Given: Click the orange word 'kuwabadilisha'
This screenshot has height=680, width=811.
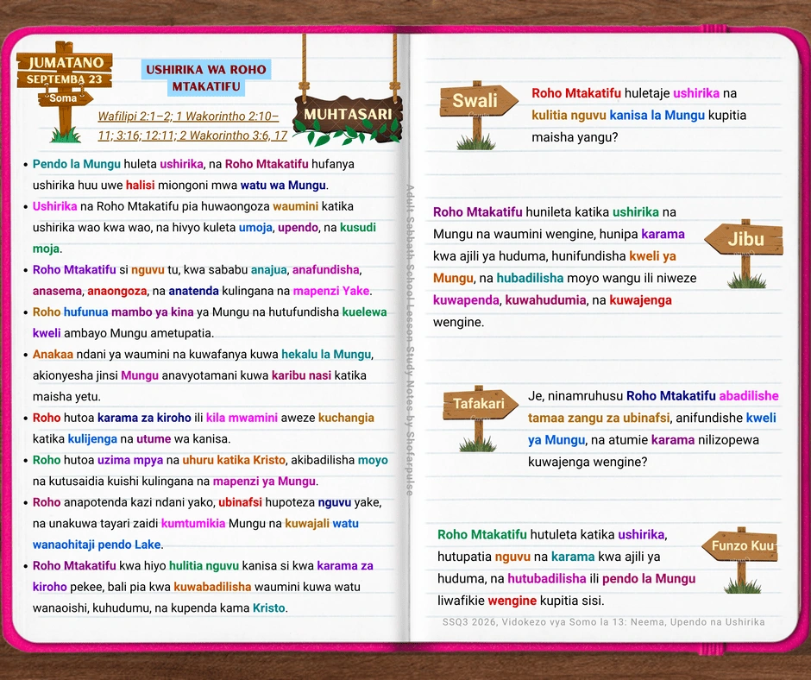Looking at the screenshot, I should pos(212,588).
